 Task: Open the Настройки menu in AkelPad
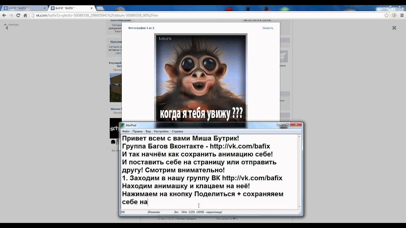161,131
